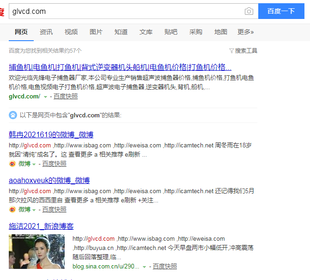
Task: Go to the 文库 tab
Action: pos(146,32)
